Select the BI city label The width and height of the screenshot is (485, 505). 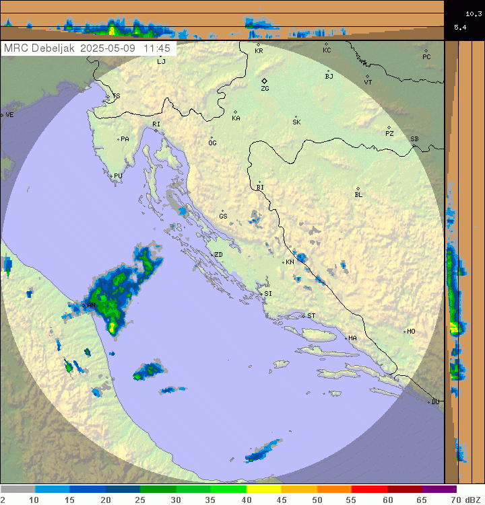[260, 188]
